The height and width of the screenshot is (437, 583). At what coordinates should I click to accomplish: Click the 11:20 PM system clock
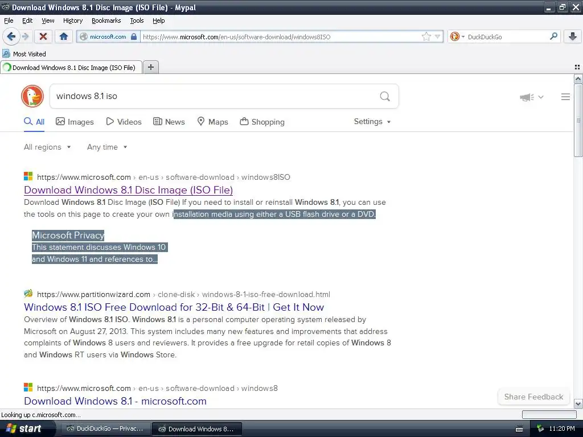pyautogui.click(x=561, y=429)
